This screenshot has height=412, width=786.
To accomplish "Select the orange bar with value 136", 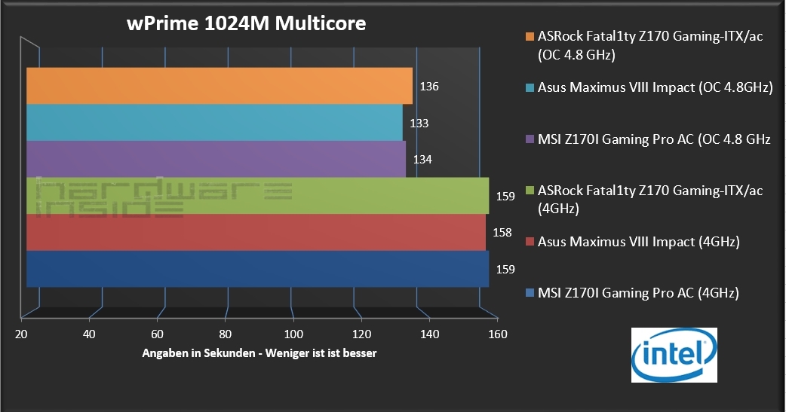I will coord(220,86).
